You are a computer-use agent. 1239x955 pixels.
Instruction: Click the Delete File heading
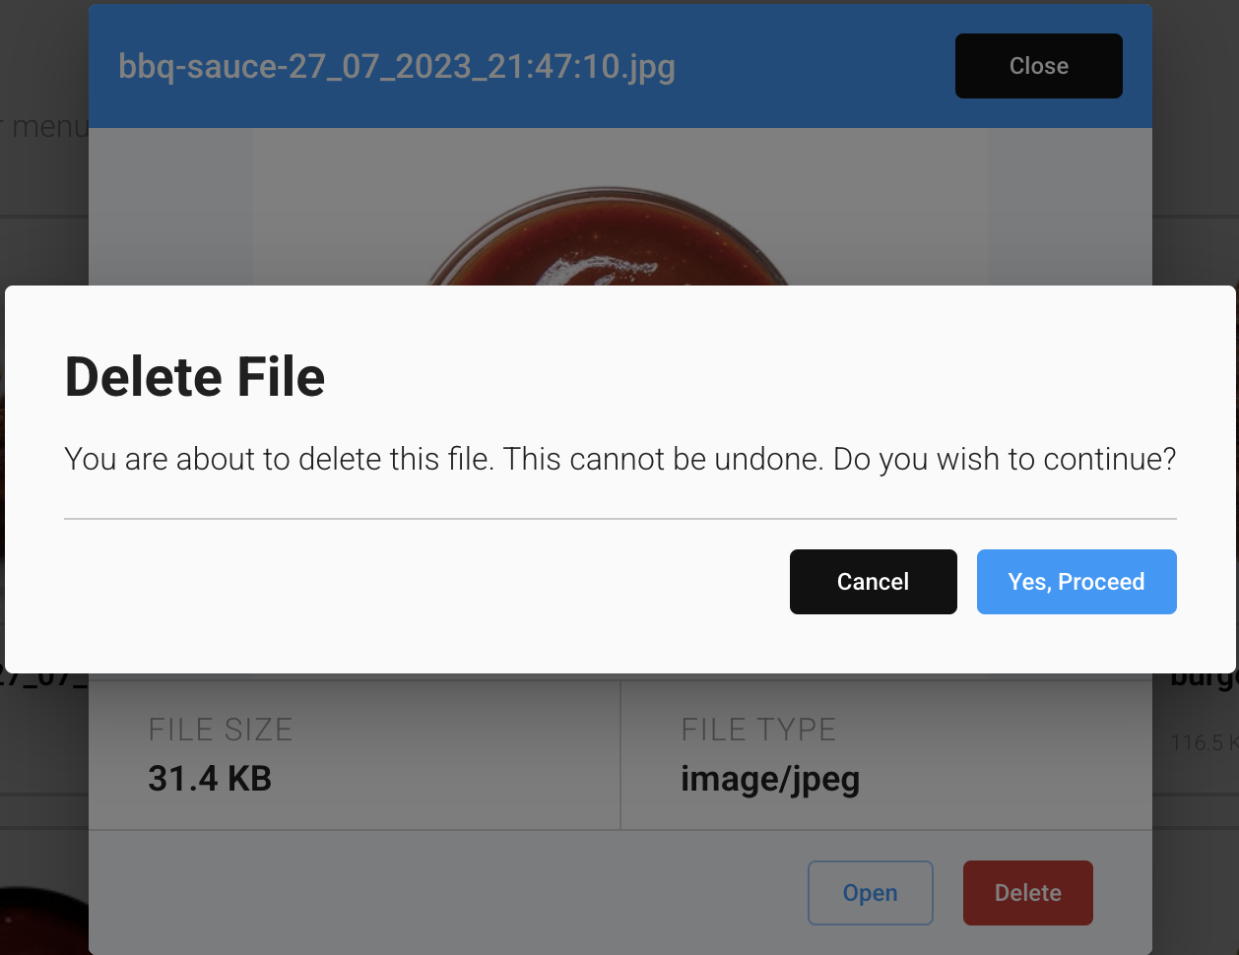pos(195,377)
